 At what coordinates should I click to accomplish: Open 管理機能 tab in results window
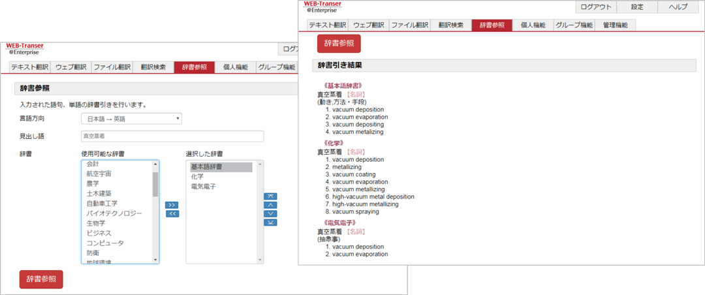[616, 25]
